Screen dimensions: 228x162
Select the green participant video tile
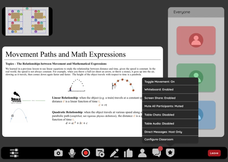pyautogui.click(x=196, y=70)
